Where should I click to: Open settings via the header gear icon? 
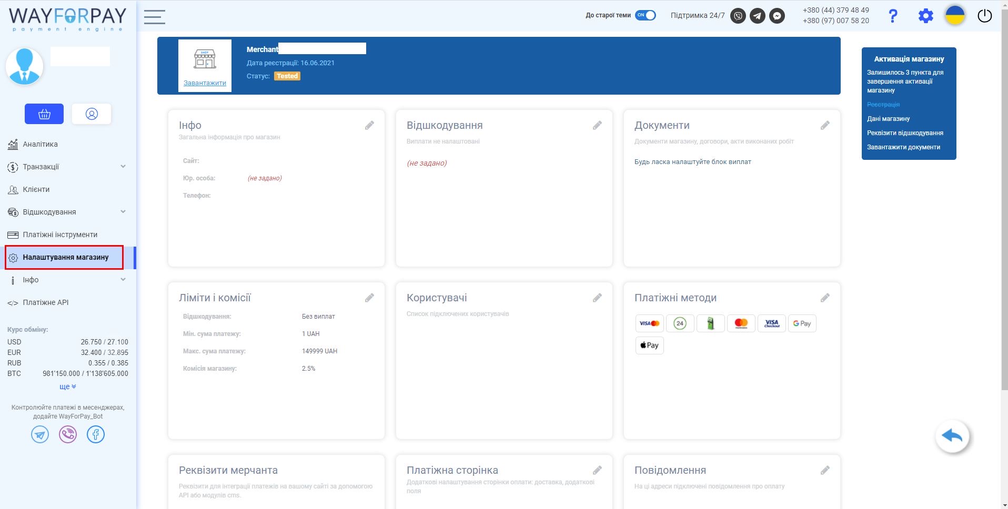pos(925,16)
